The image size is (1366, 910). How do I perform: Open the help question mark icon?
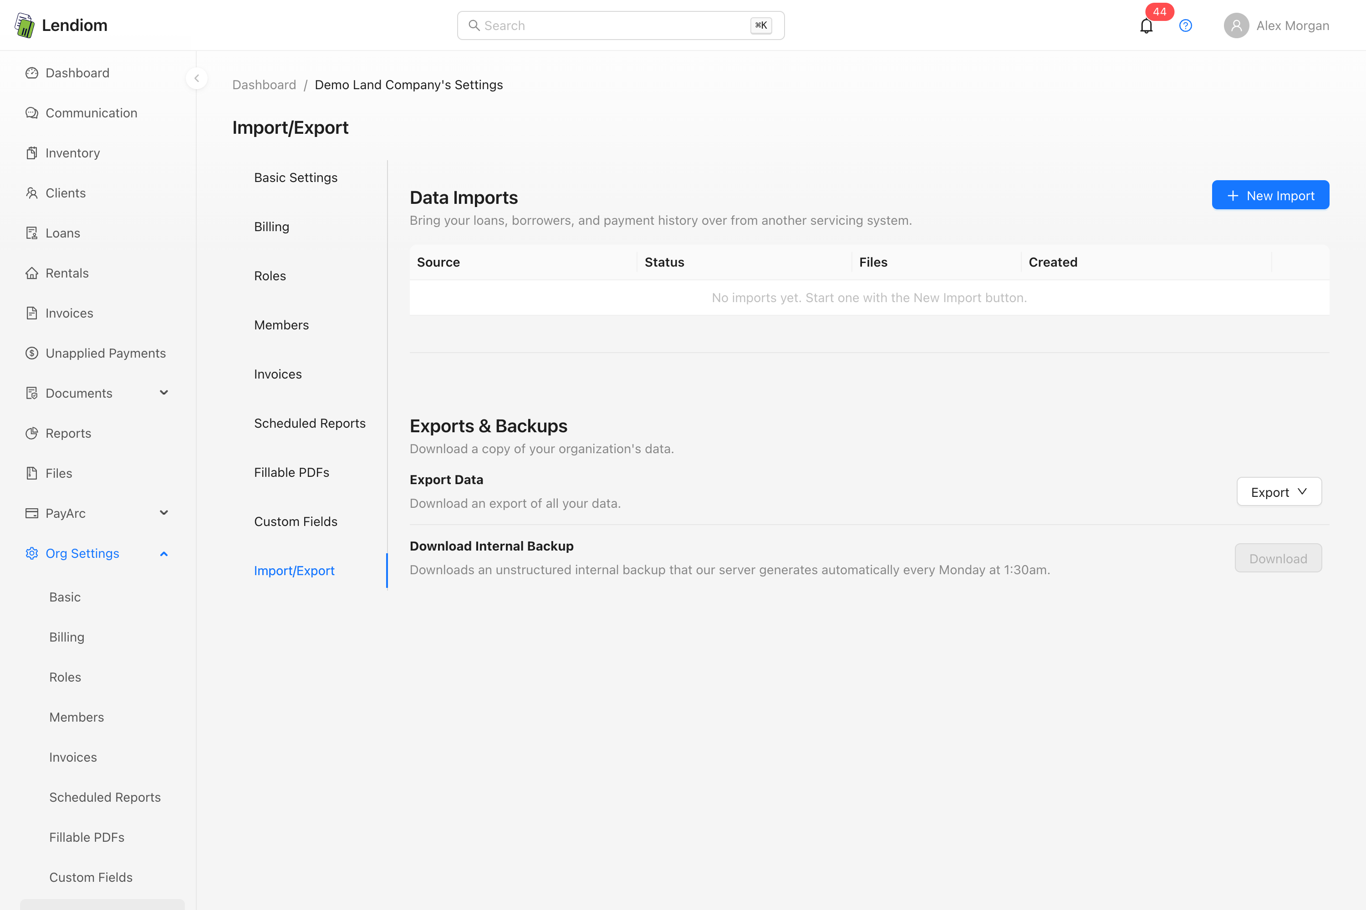(1185, 25)
